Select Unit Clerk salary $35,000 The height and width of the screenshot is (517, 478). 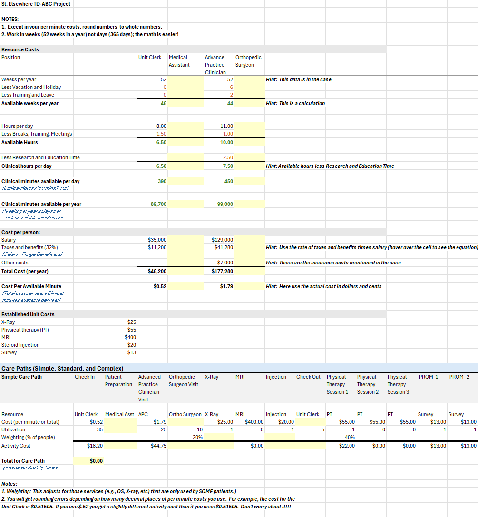152,240
